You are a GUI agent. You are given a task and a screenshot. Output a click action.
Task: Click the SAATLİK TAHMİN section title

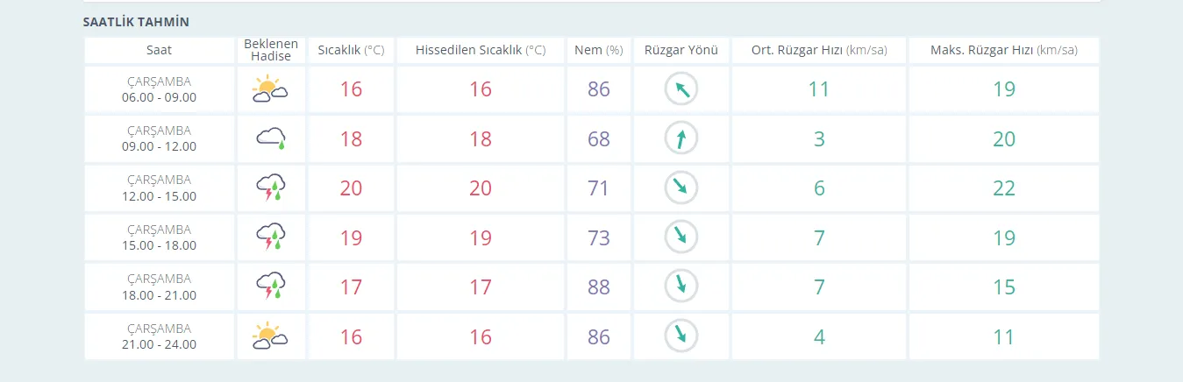(136, 21)
